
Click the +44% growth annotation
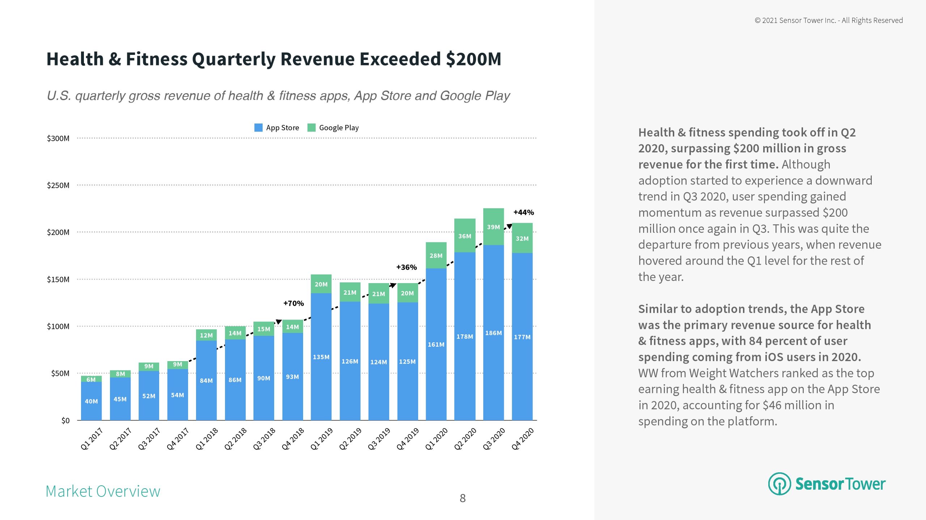523,212
